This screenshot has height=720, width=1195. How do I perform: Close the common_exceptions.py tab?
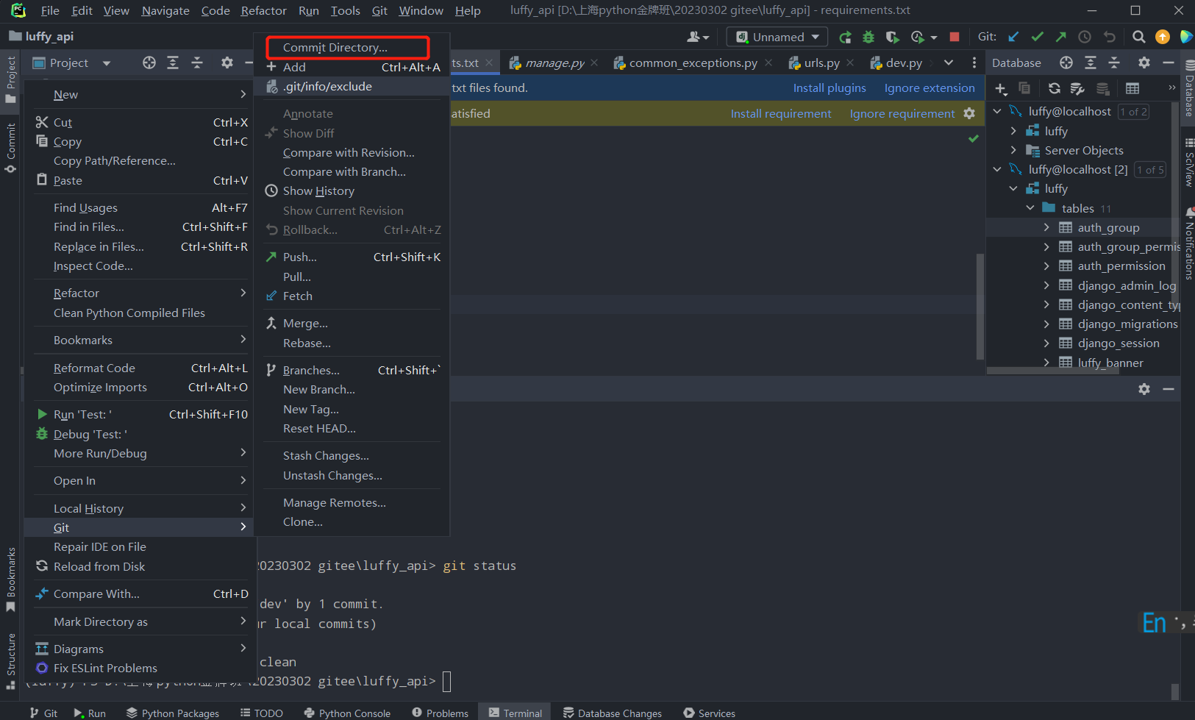point(768,63)
